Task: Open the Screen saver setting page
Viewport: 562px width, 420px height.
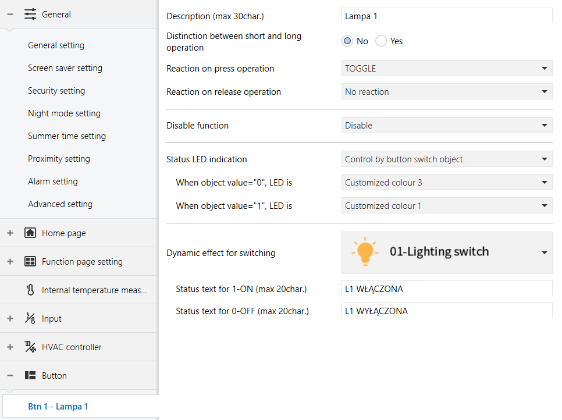Action: pos(65,68)
